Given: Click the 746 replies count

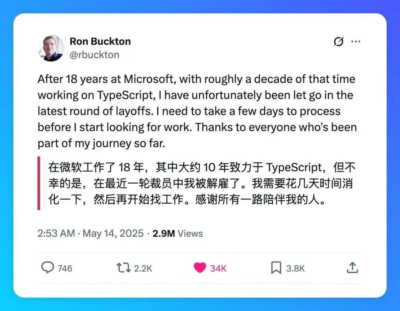Looking at the screenshot, I should tap(65, 268).
